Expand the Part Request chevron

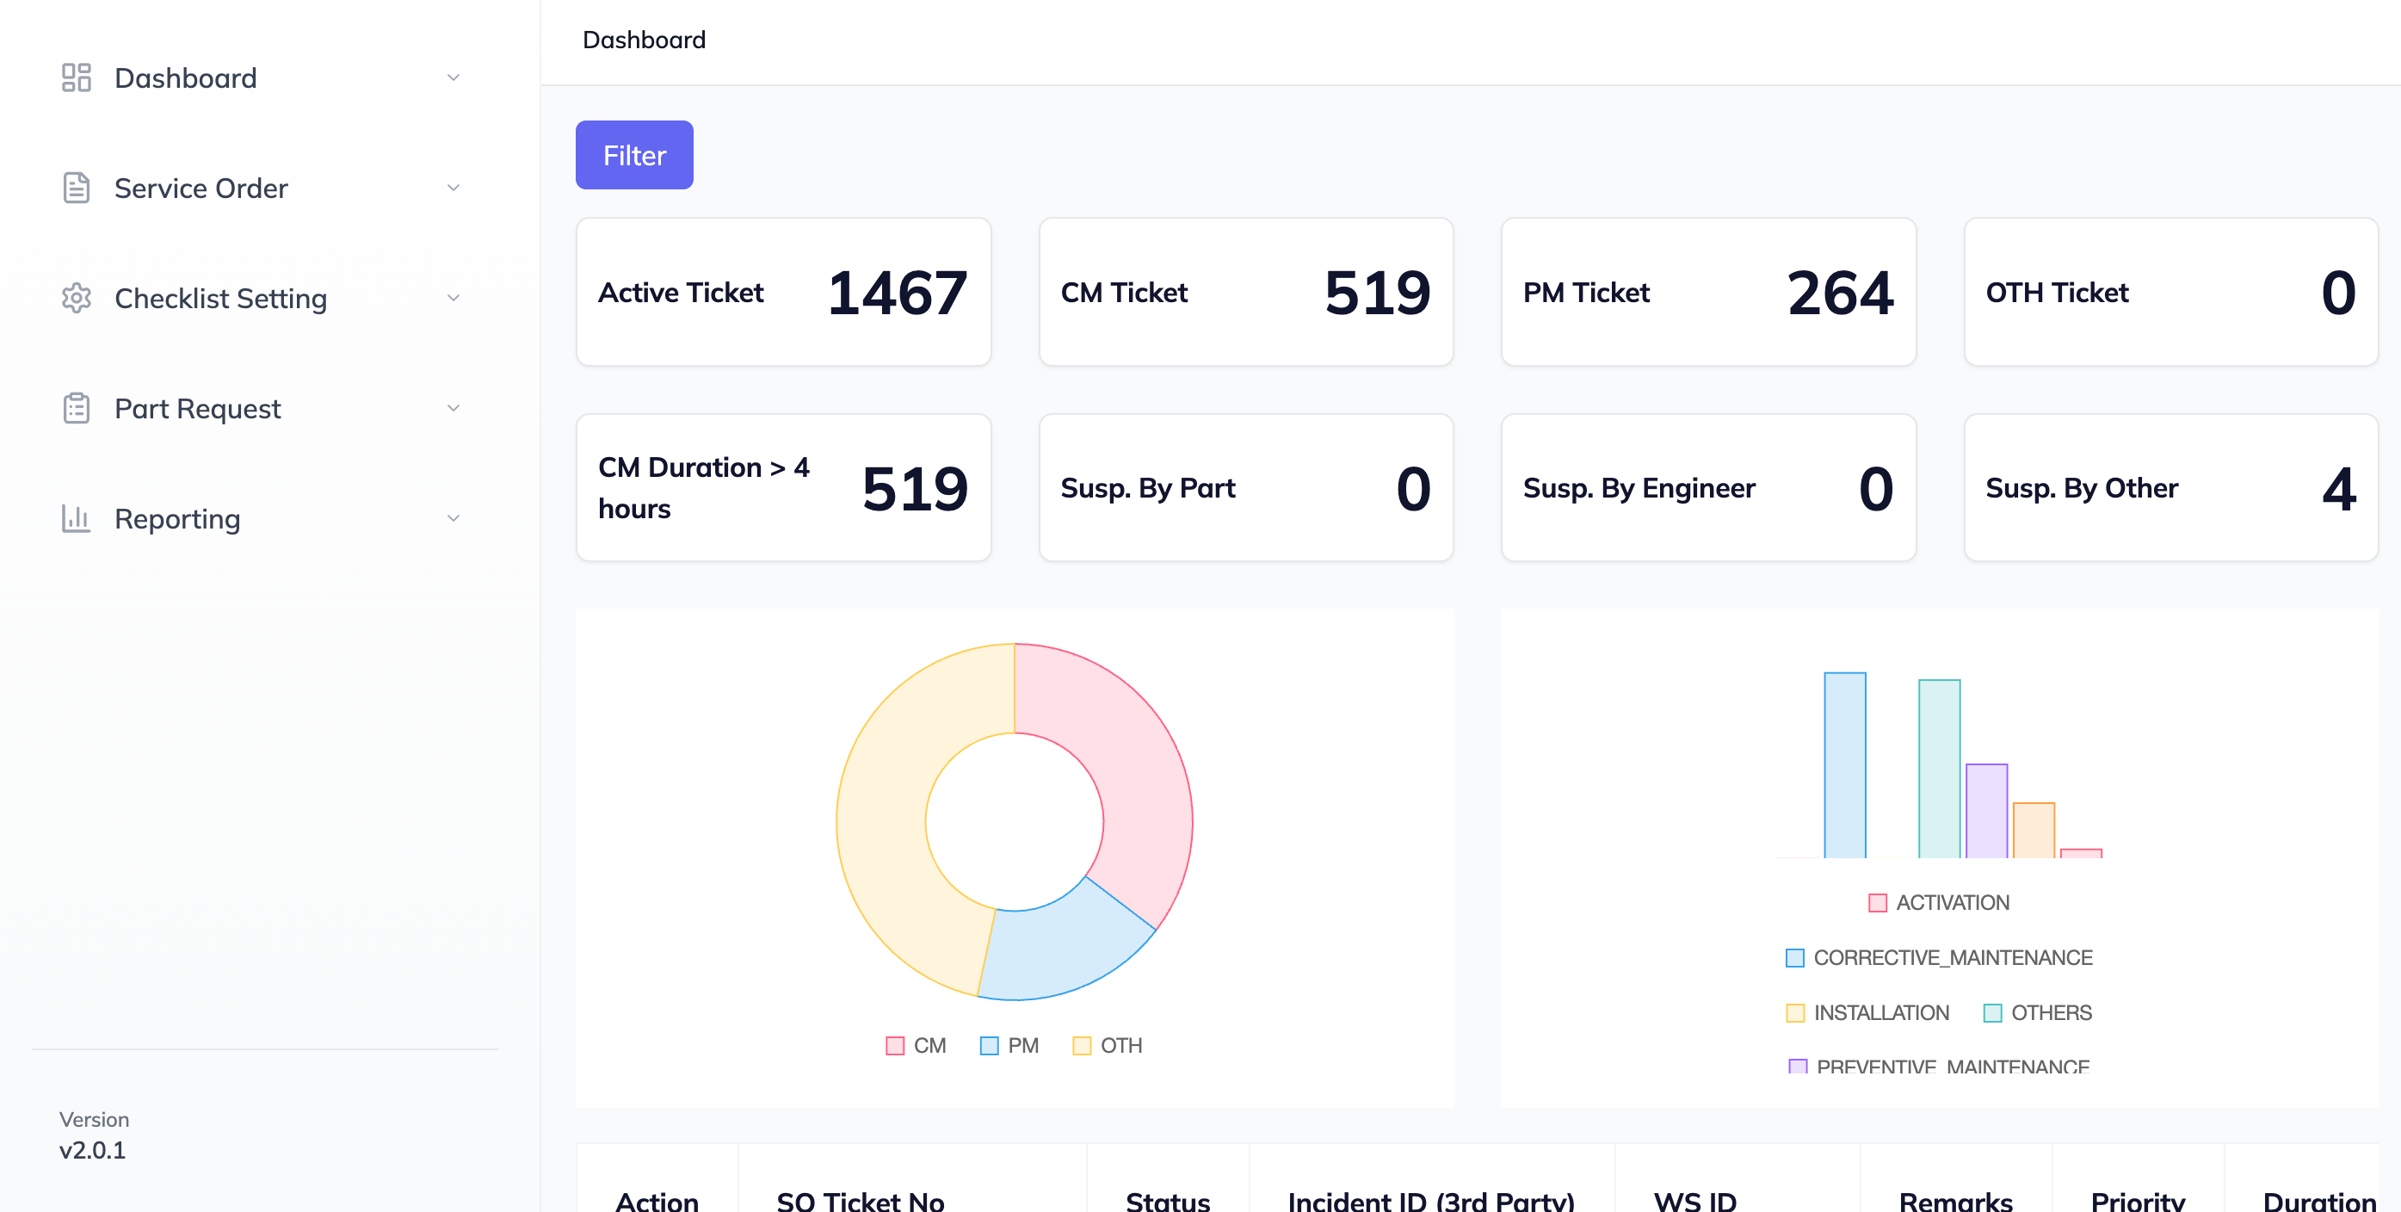[x=453, y=407]
